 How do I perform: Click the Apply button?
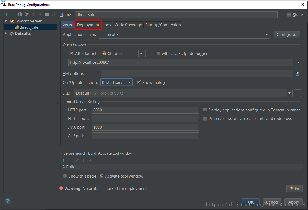[294, 202]
